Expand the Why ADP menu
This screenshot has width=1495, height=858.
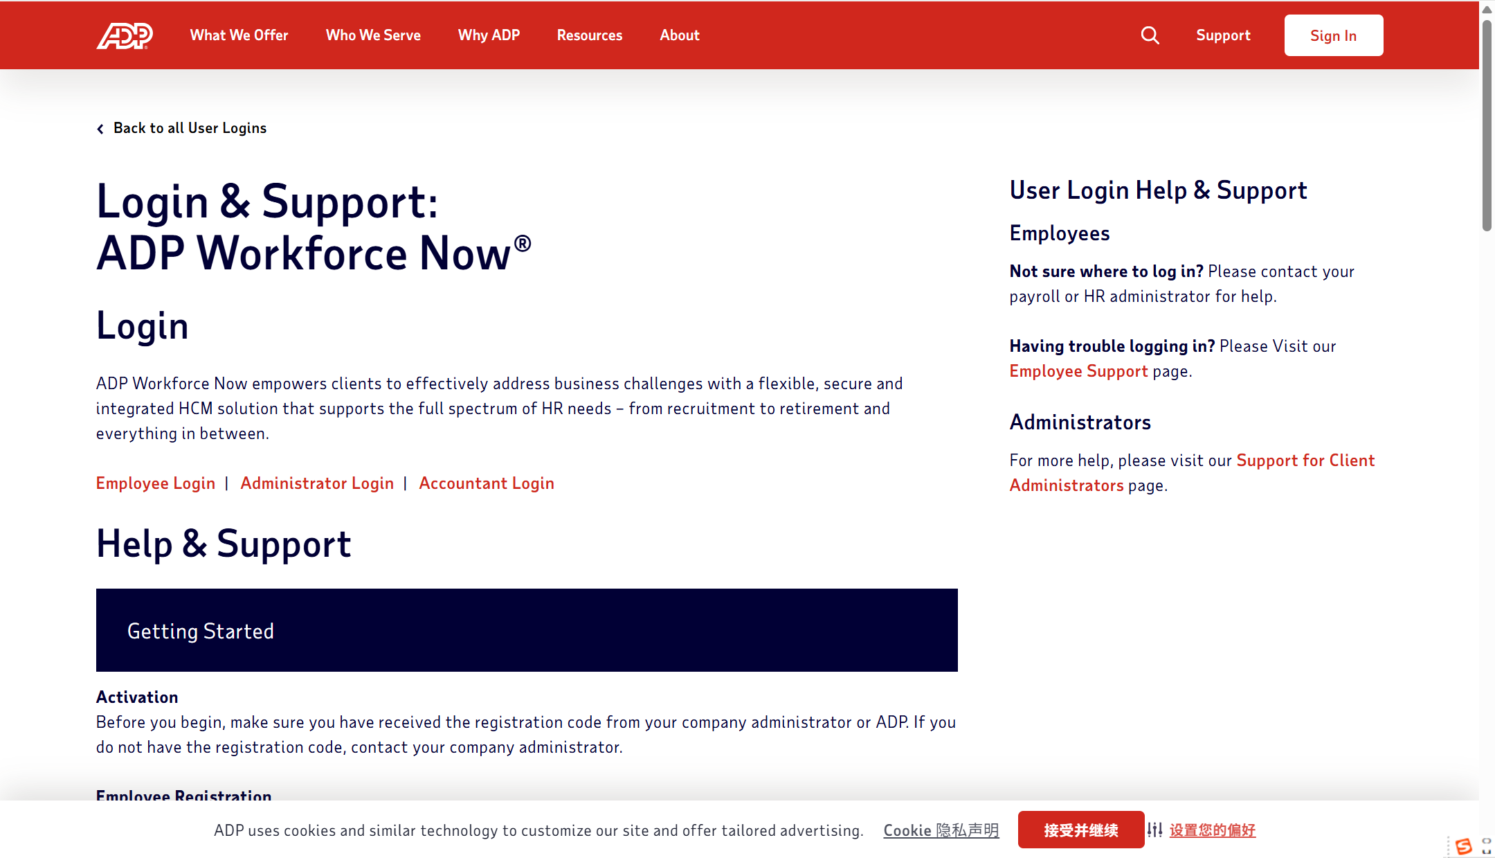pyautogui.click(x=489, y=35)
